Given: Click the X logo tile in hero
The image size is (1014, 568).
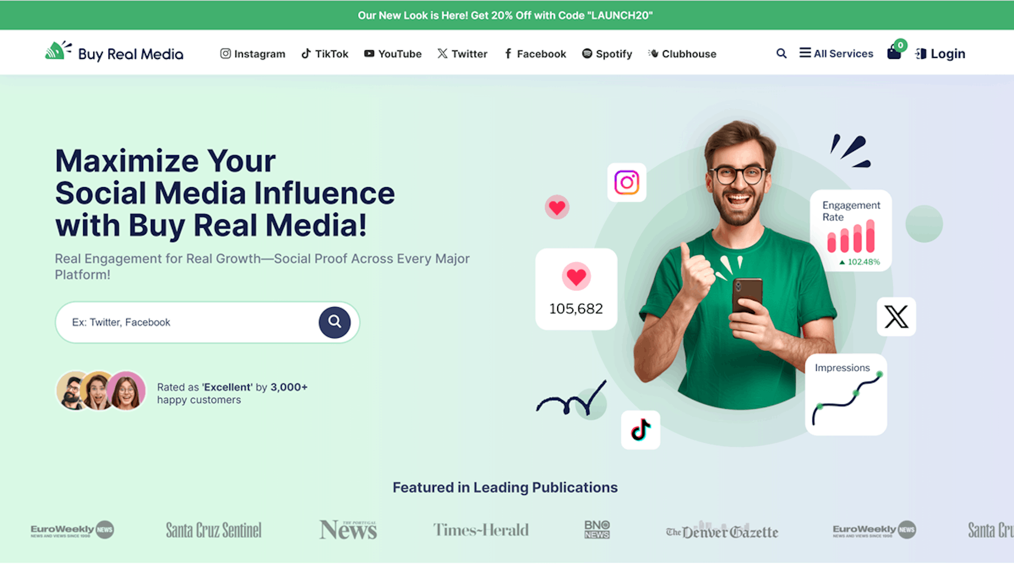Looking at the screenshot, I should pyautogui.click(x=896, y=317).
